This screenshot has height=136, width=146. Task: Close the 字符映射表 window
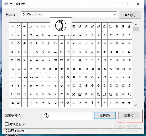tap(138, 4)
